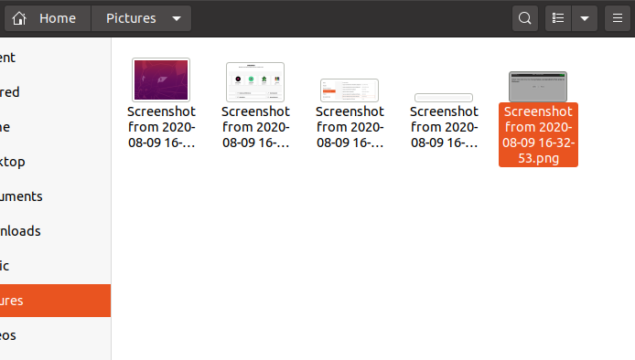Open the highlighted Pictures sidebar entry
Screen dimensions: 635x360
point(55,301)
